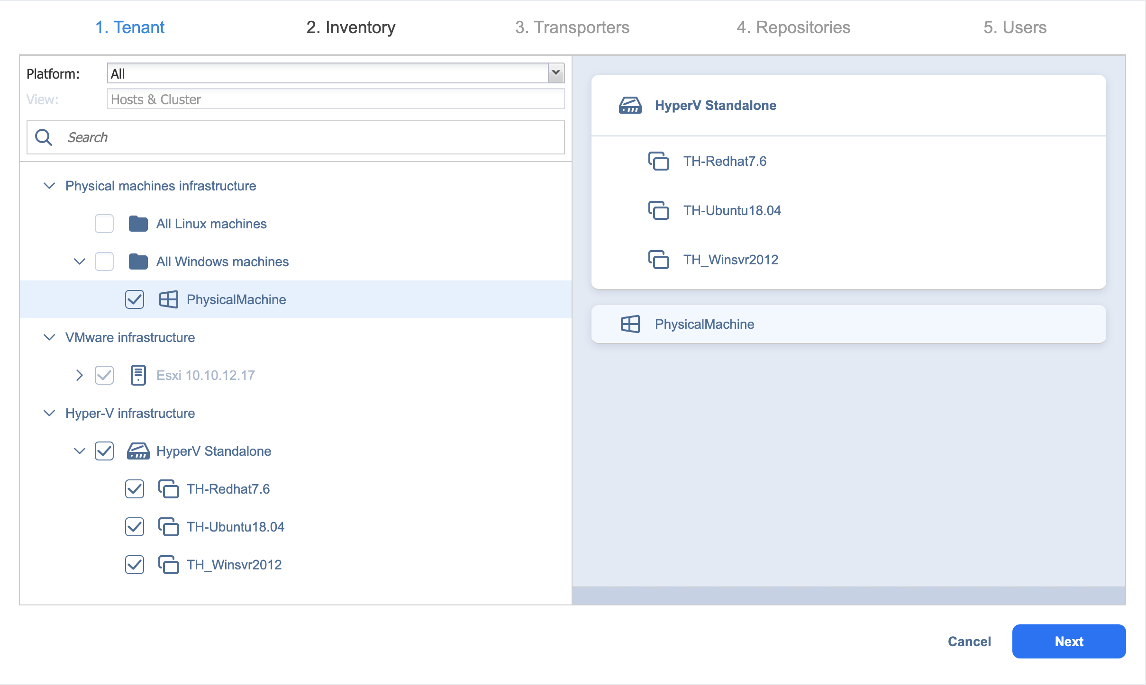The width and height of the screenshot is (1146, 685).
Task: Click the All Linux machines folder icon
Action: coord(138,224)
